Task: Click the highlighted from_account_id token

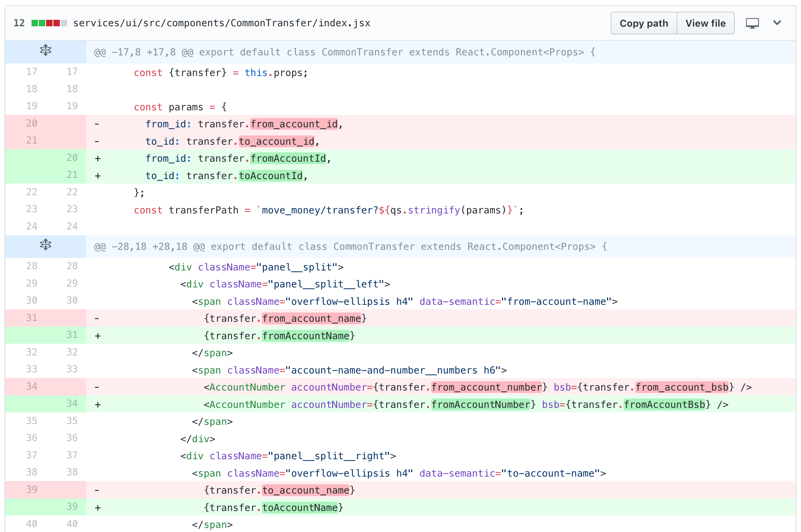Action: tap(294, 124)
